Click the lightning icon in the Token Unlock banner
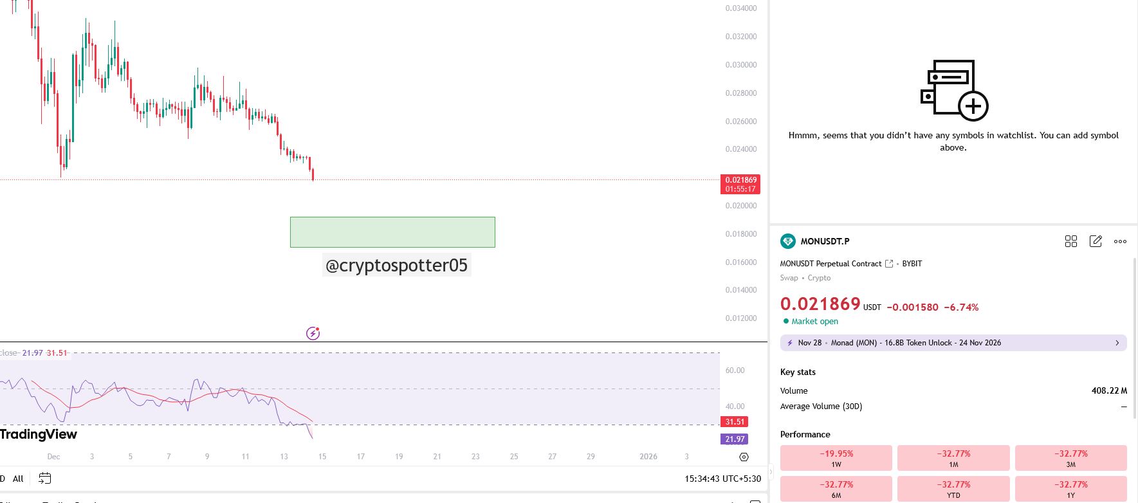 pyautogui.click(x=790, y=343)
